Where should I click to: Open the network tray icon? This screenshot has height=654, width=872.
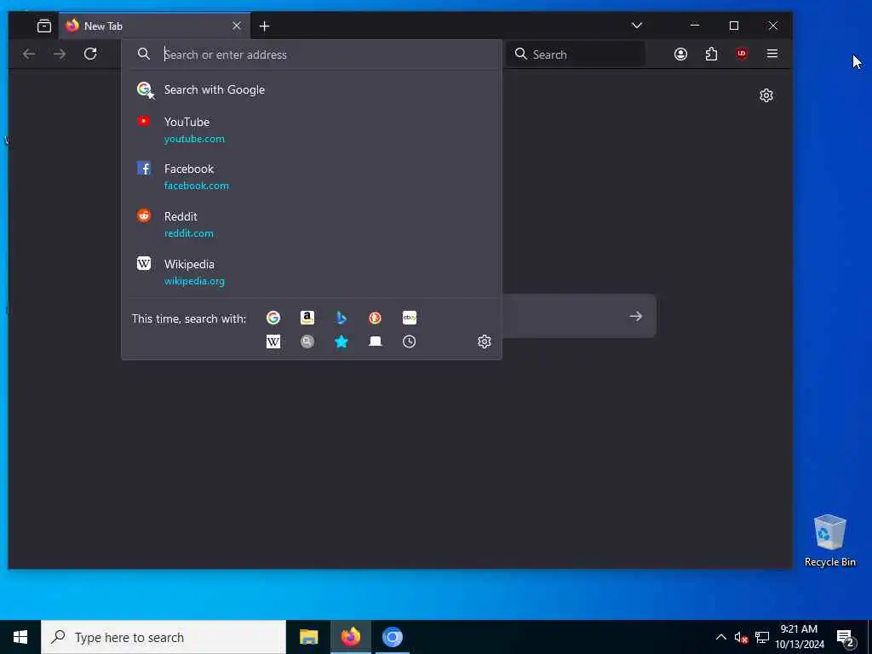762,638
